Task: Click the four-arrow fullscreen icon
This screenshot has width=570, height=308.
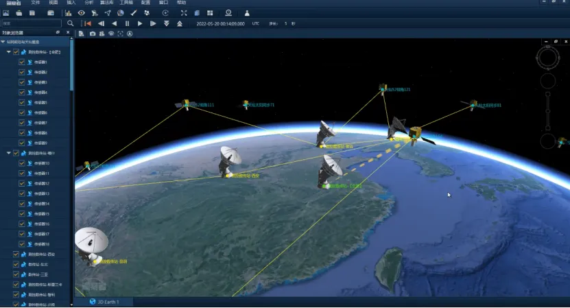Action: point(184,13)
